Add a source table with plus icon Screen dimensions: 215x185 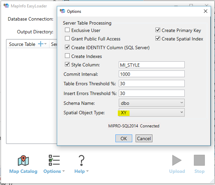(40, 44)
